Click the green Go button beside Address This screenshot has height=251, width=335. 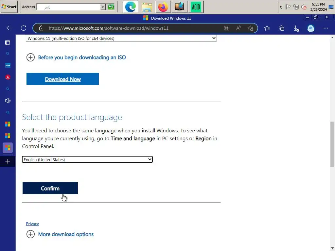(x=111, y=7)
